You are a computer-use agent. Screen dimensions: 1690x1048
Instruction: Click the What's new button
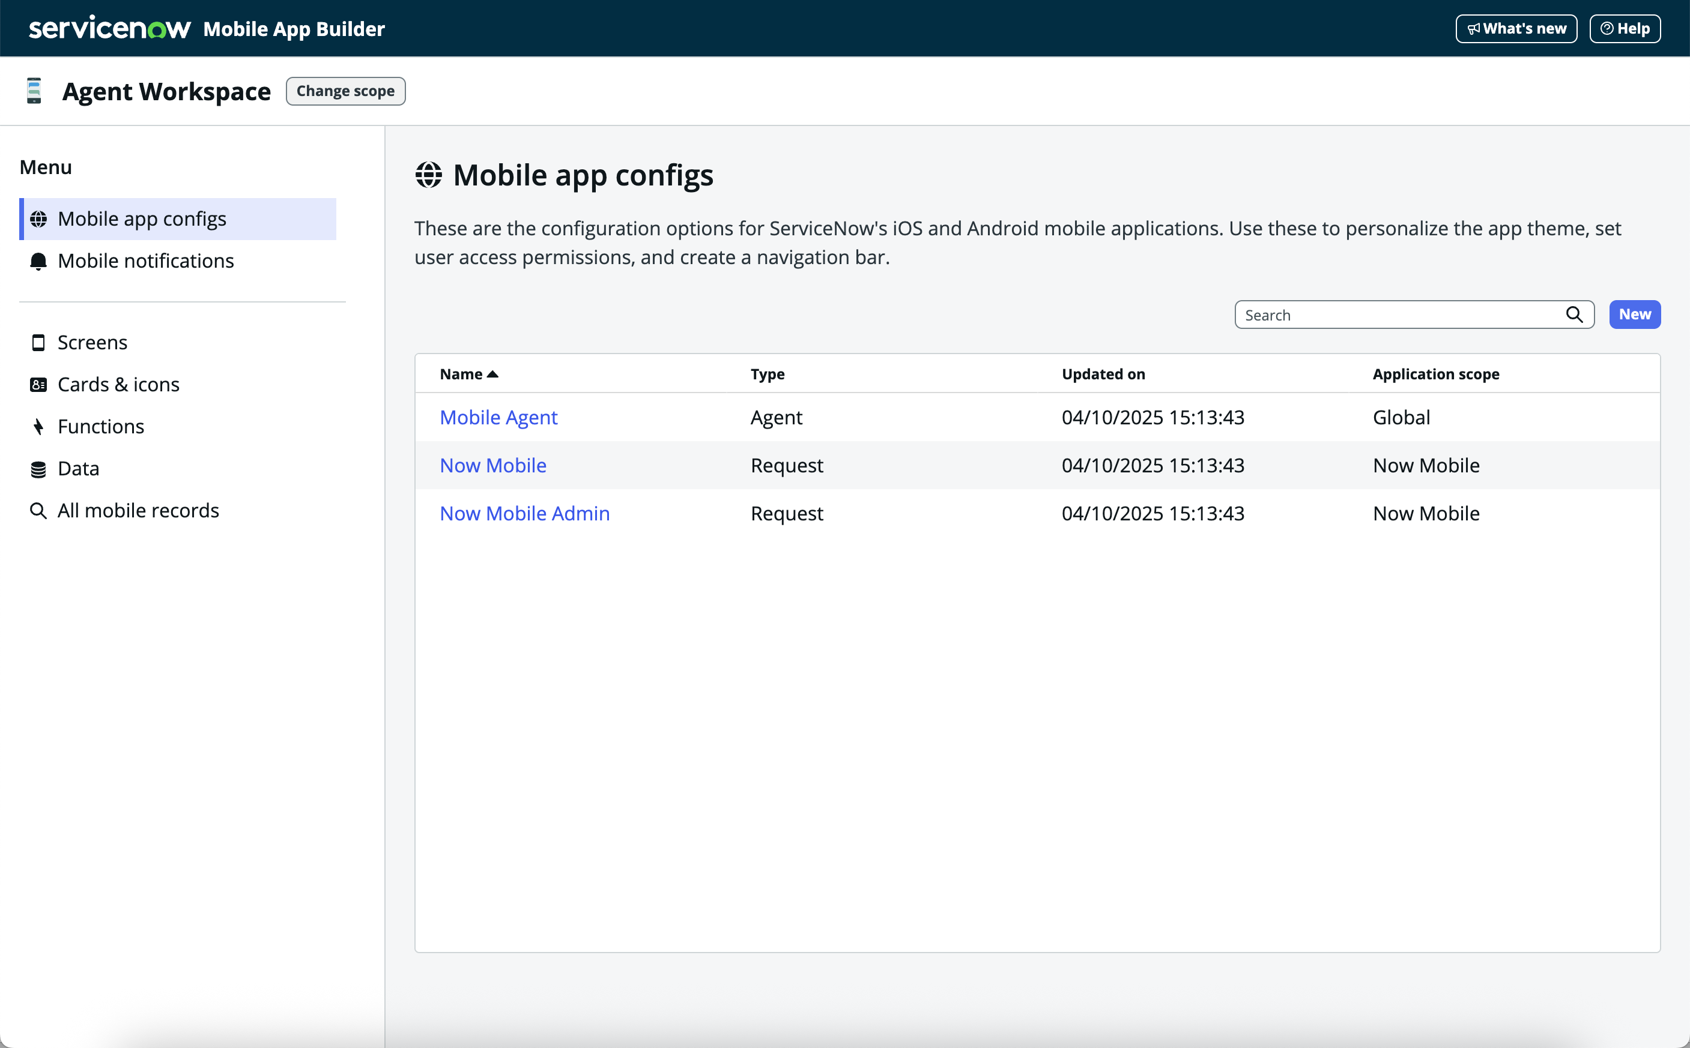pos(1516,28)
